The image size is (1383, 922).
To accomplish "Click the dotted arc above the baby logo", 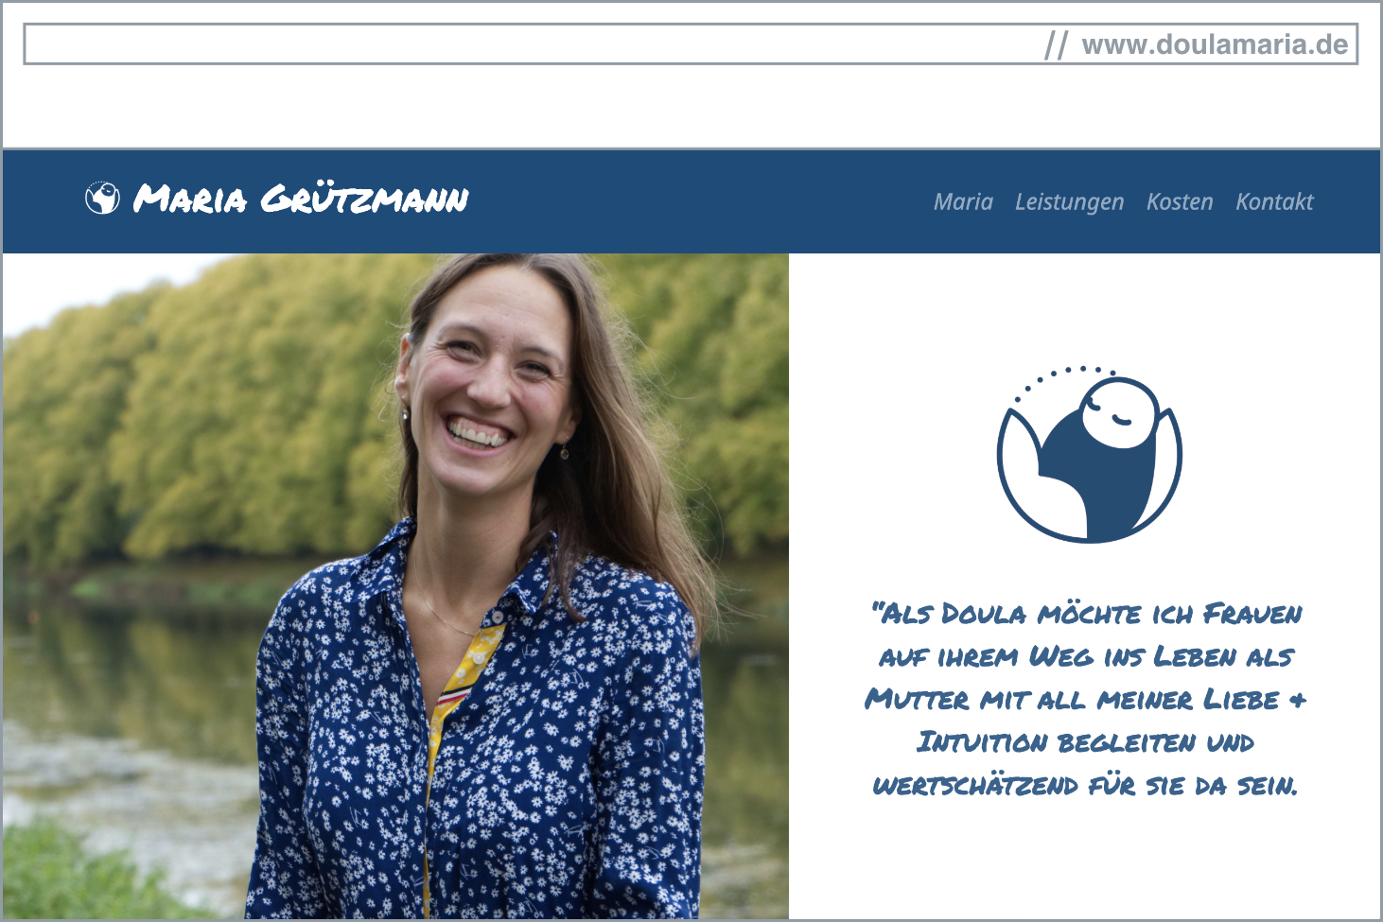I will pyautogui.click(x=1065, y=379).
